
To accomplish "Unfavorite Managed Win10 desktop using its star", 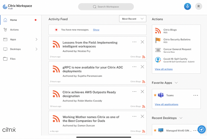I will pyautogui.click(x=155, y=130).
